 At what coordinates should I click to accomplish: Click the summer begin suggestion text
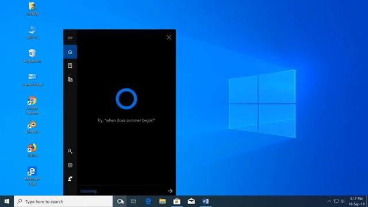coord(126,120)
